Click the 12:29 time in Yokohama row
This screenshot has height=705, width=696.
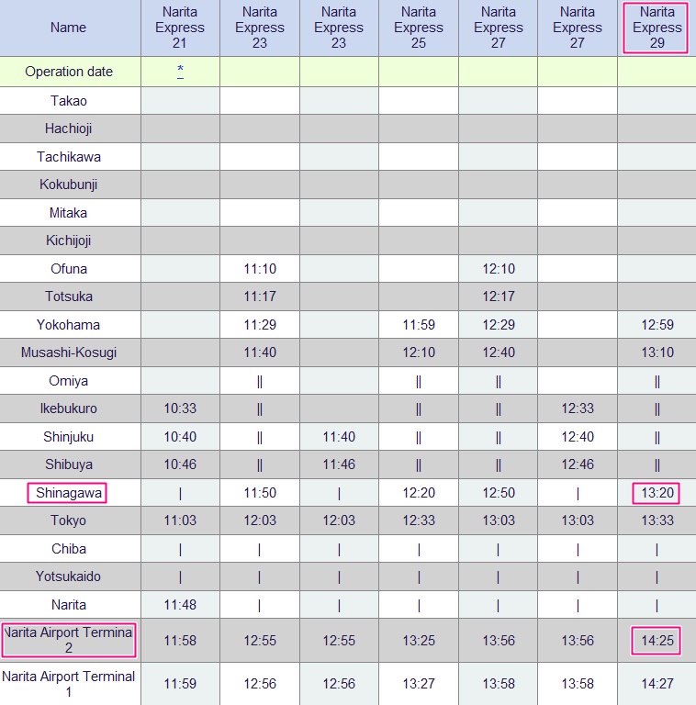[499, 325]
